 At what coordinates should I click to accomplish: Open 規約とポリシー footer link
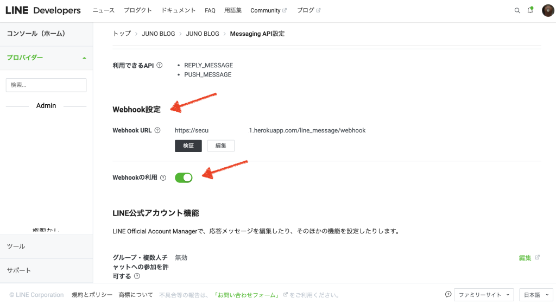pyautogui.click(x=92, y=295)
